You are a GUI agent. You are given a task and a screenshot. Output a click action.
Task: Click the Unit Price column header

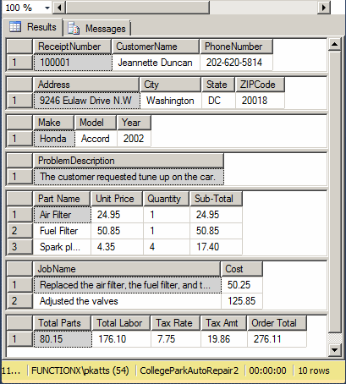117,199
